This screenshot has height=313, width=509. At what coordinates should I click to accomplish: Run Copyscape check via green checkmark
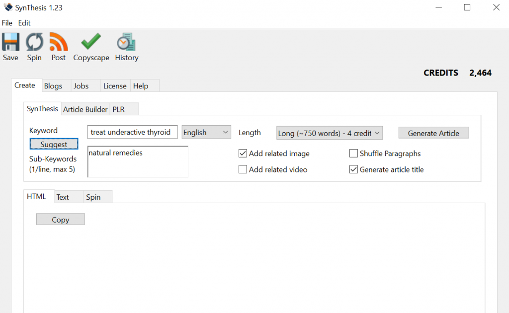coord(91,42)
